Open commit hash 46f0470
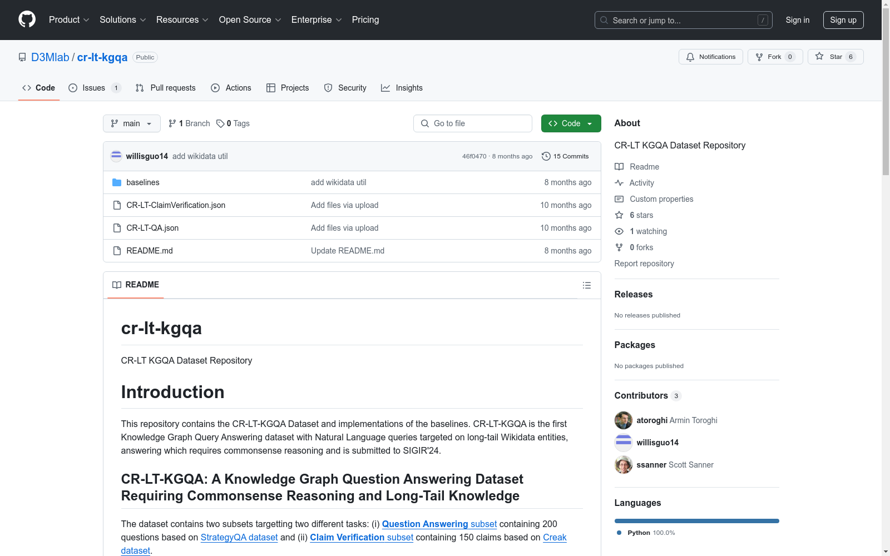This screenshot has width=890, height=556. point(474,156)
